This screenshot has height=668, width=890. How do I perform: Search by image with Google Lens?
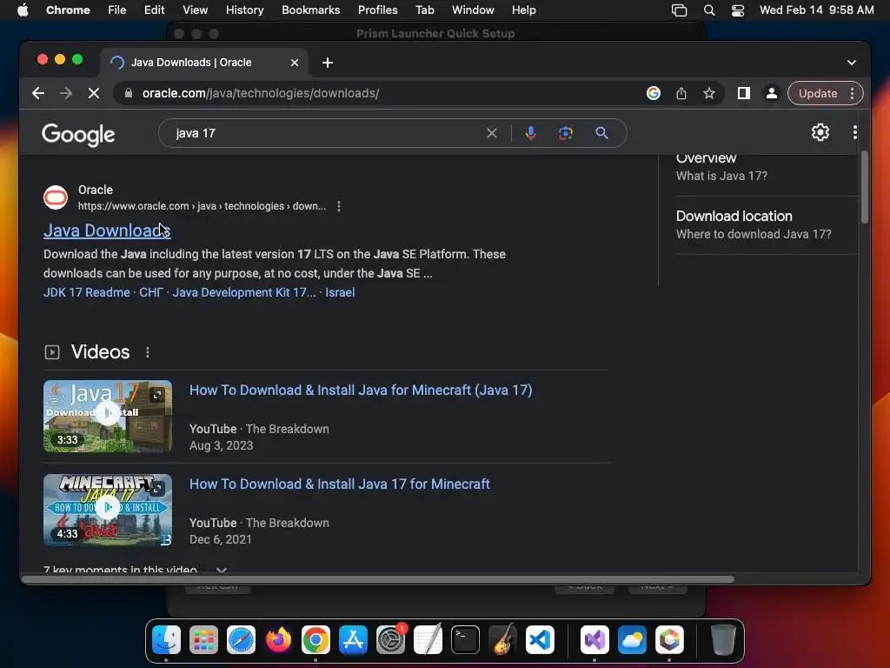click(x=565, y=133)
